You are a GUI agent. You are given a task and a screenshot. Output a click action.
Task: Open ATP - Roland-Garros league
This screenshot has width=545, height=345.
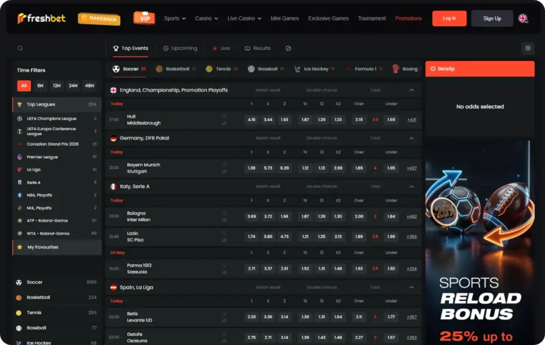(57, 221)
